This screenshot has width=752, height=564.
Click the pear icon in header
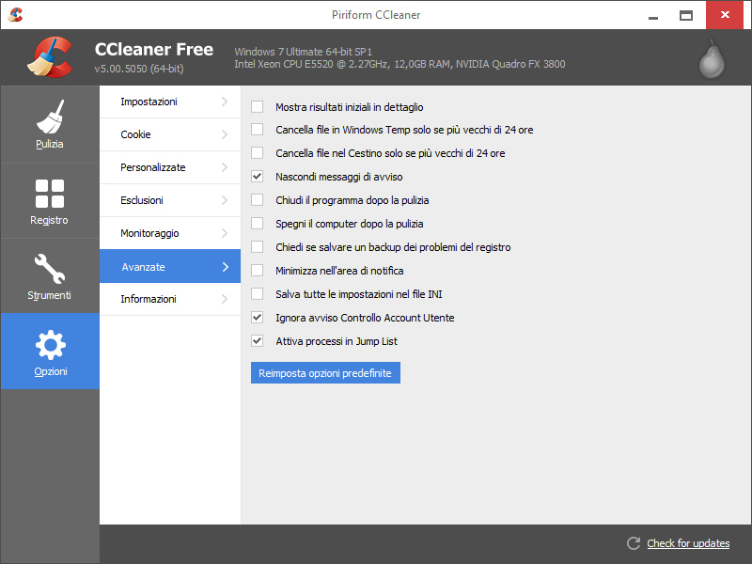712,59
